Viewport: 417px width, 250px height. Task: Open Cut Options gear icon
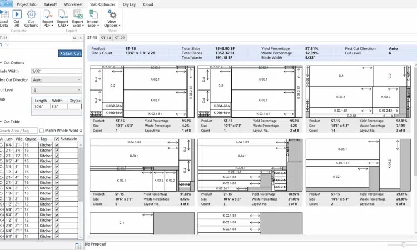click(x=31, y=14)
